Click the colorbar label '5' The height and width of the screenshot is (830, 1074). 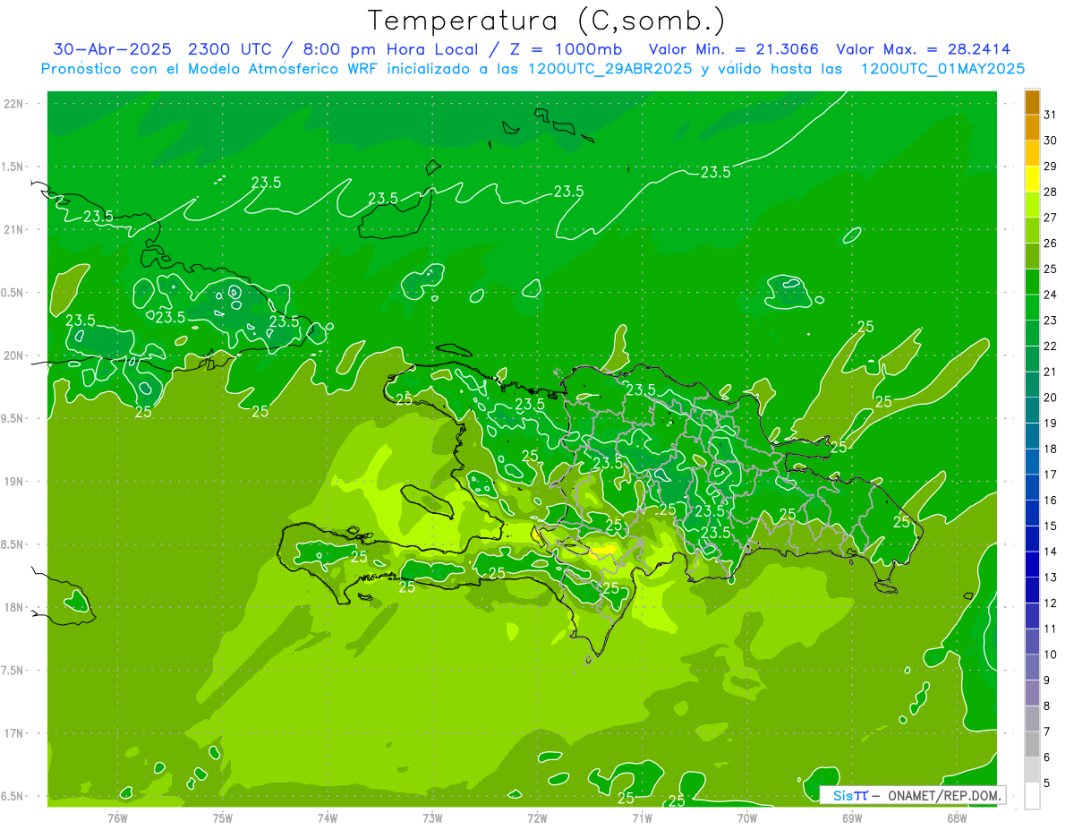coord(1047,783)
